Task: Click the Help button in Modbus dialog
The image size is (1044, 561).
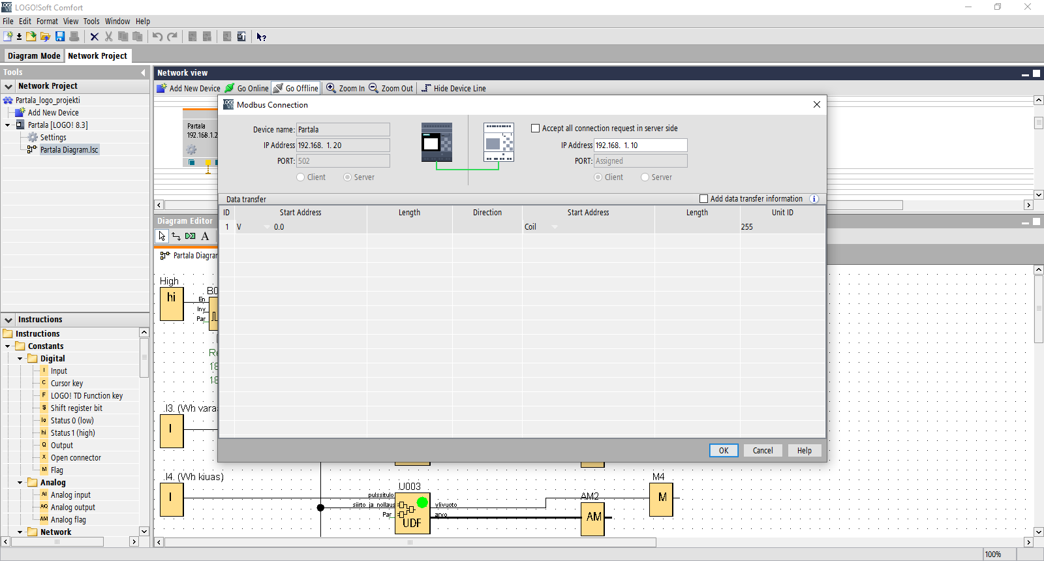Action: click(805, 451)
